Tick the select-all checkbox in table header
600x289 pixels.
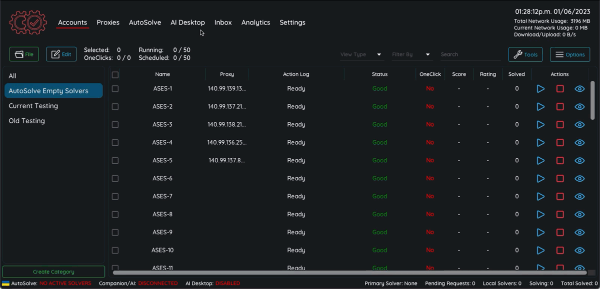(115, 75)
